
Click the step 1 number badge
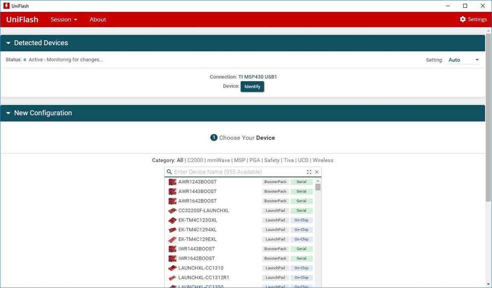(214, 137)
